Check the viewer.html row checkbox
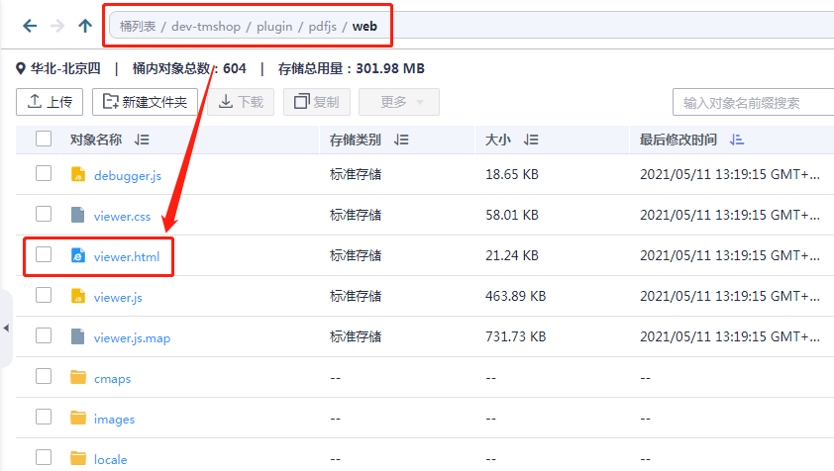834x471 pixels. tap(44, 254)
